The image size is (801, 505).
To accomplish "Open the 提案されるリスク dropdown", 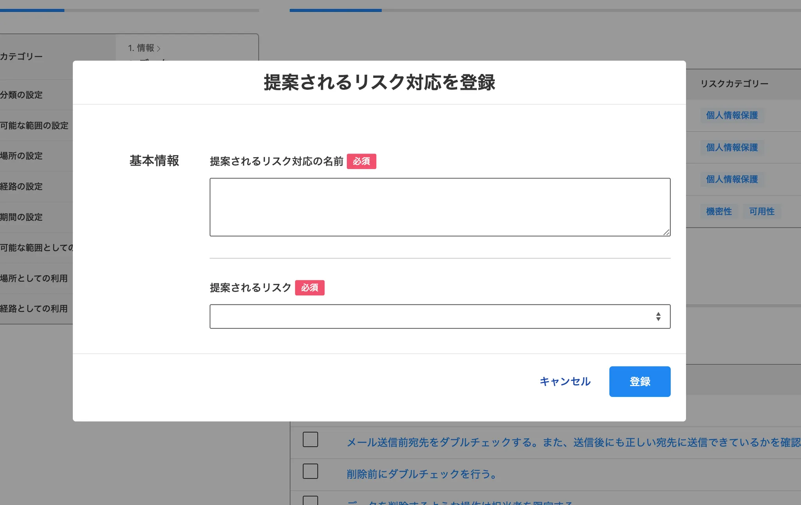I will coord(440,317).
